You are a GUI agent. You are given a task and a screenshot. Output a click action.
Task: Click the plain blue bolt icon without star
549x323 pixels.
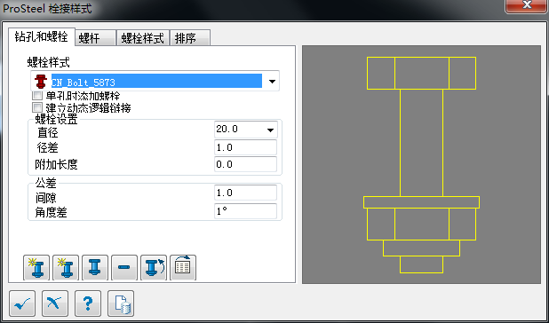pyautogui.click(x=95, y=268)
